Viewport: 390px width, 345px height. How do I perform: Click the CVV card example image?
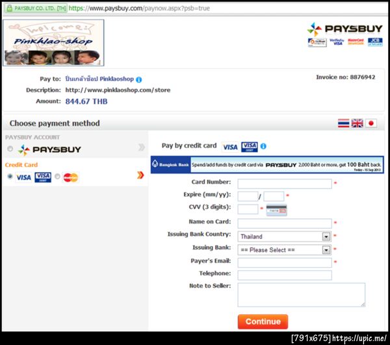point(277,210)
